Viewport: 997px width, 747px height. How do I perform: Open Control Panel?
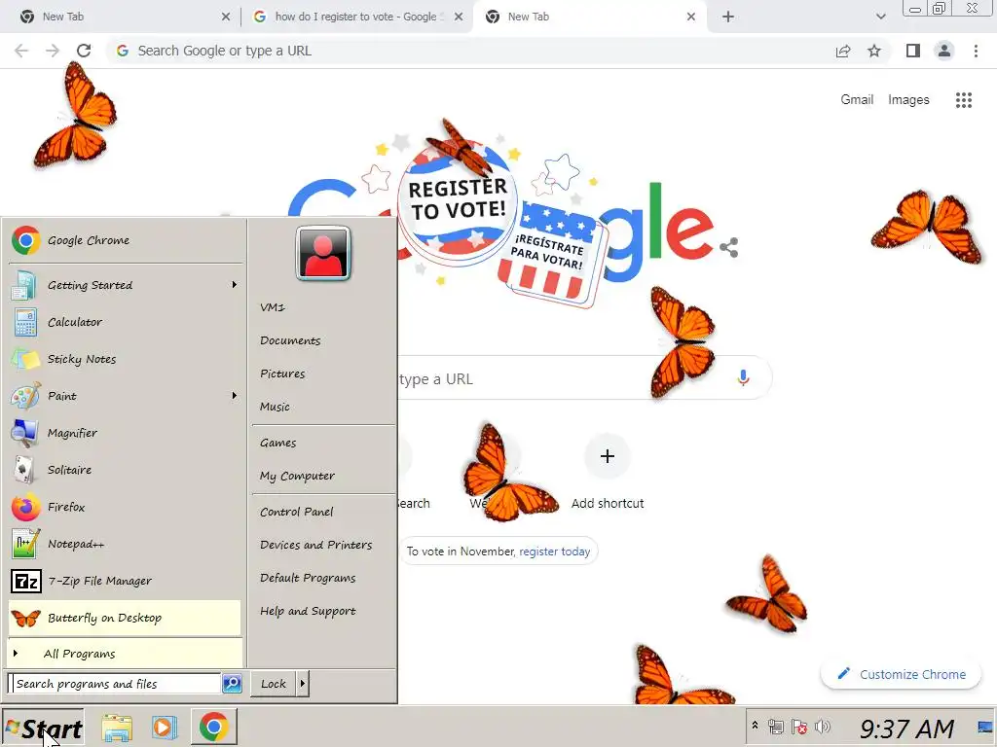[296, 512]
